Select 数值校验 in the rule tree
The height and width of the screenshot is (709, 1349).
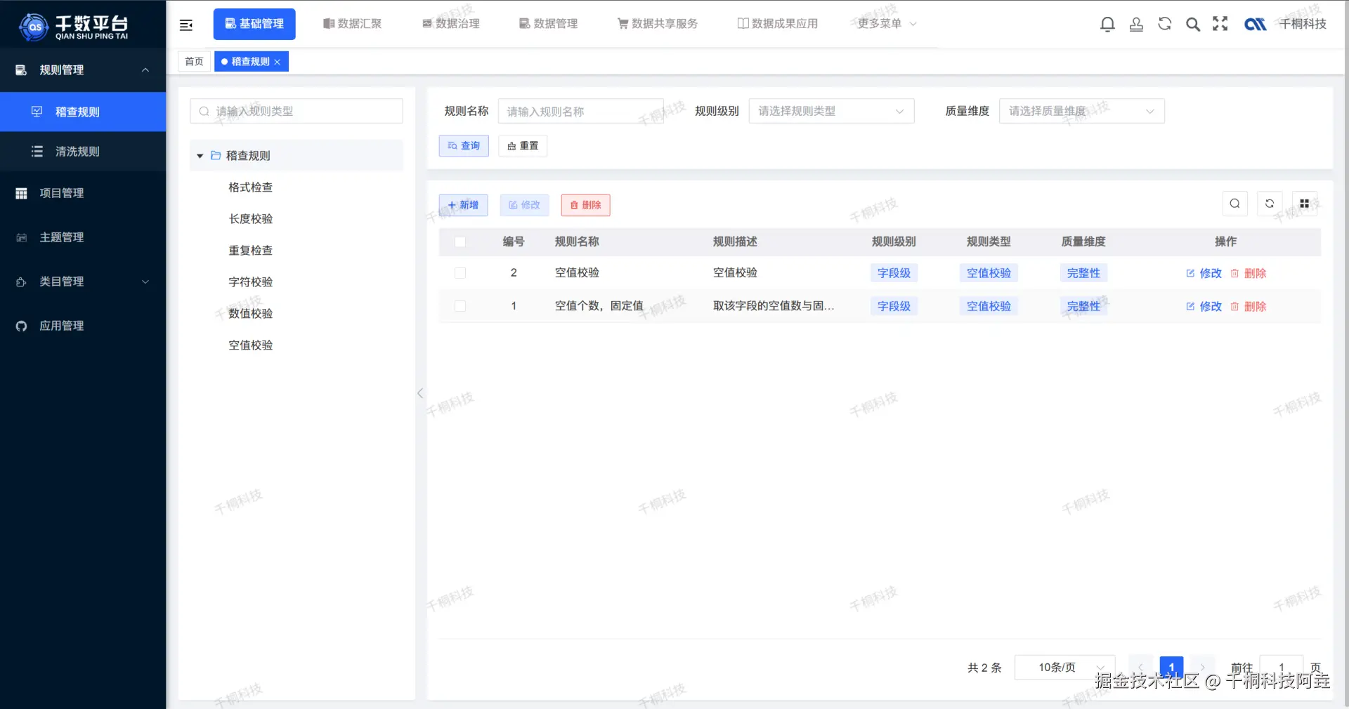251,314
